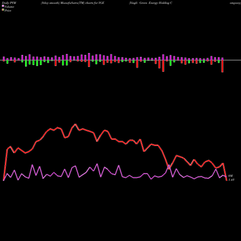Click the '(3day smooth) MunafaSutra(TM) charts for YGE' heading
The height and width of the screenshot is (241, 241).
point(73,3)
